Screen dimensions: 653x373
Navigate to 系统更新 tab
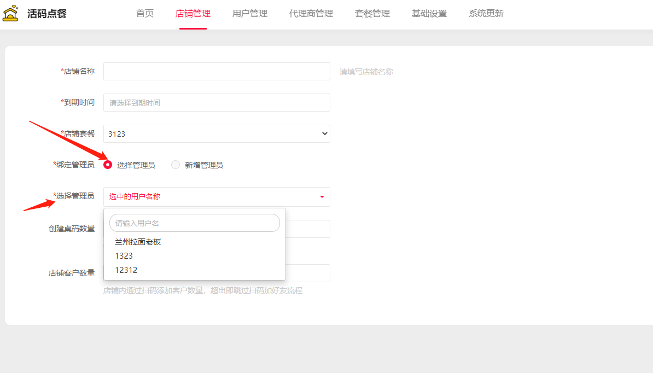486,14
